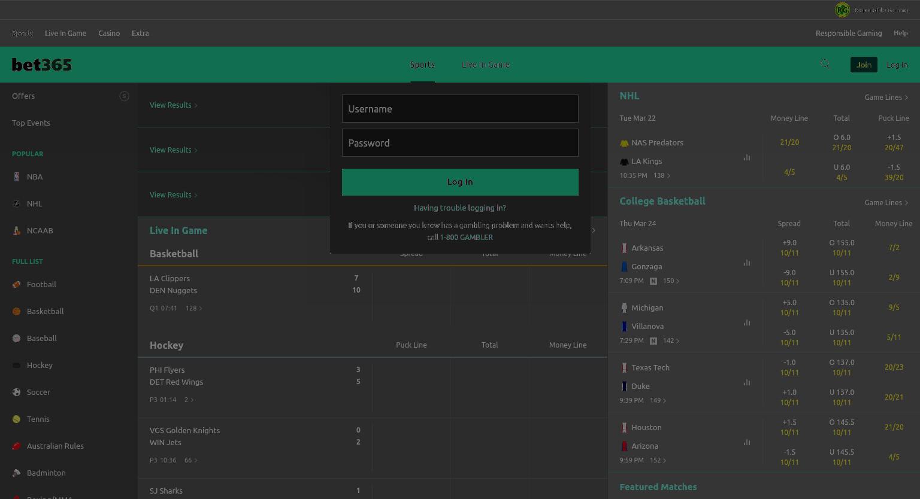Open stats icon for Predators vs Kings
The height and width of the screenshot is (499, 920).
[x=747, y=157]
